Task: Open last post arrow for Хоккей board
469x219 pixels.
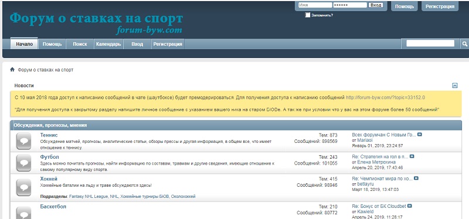Action: coord(416,179)
